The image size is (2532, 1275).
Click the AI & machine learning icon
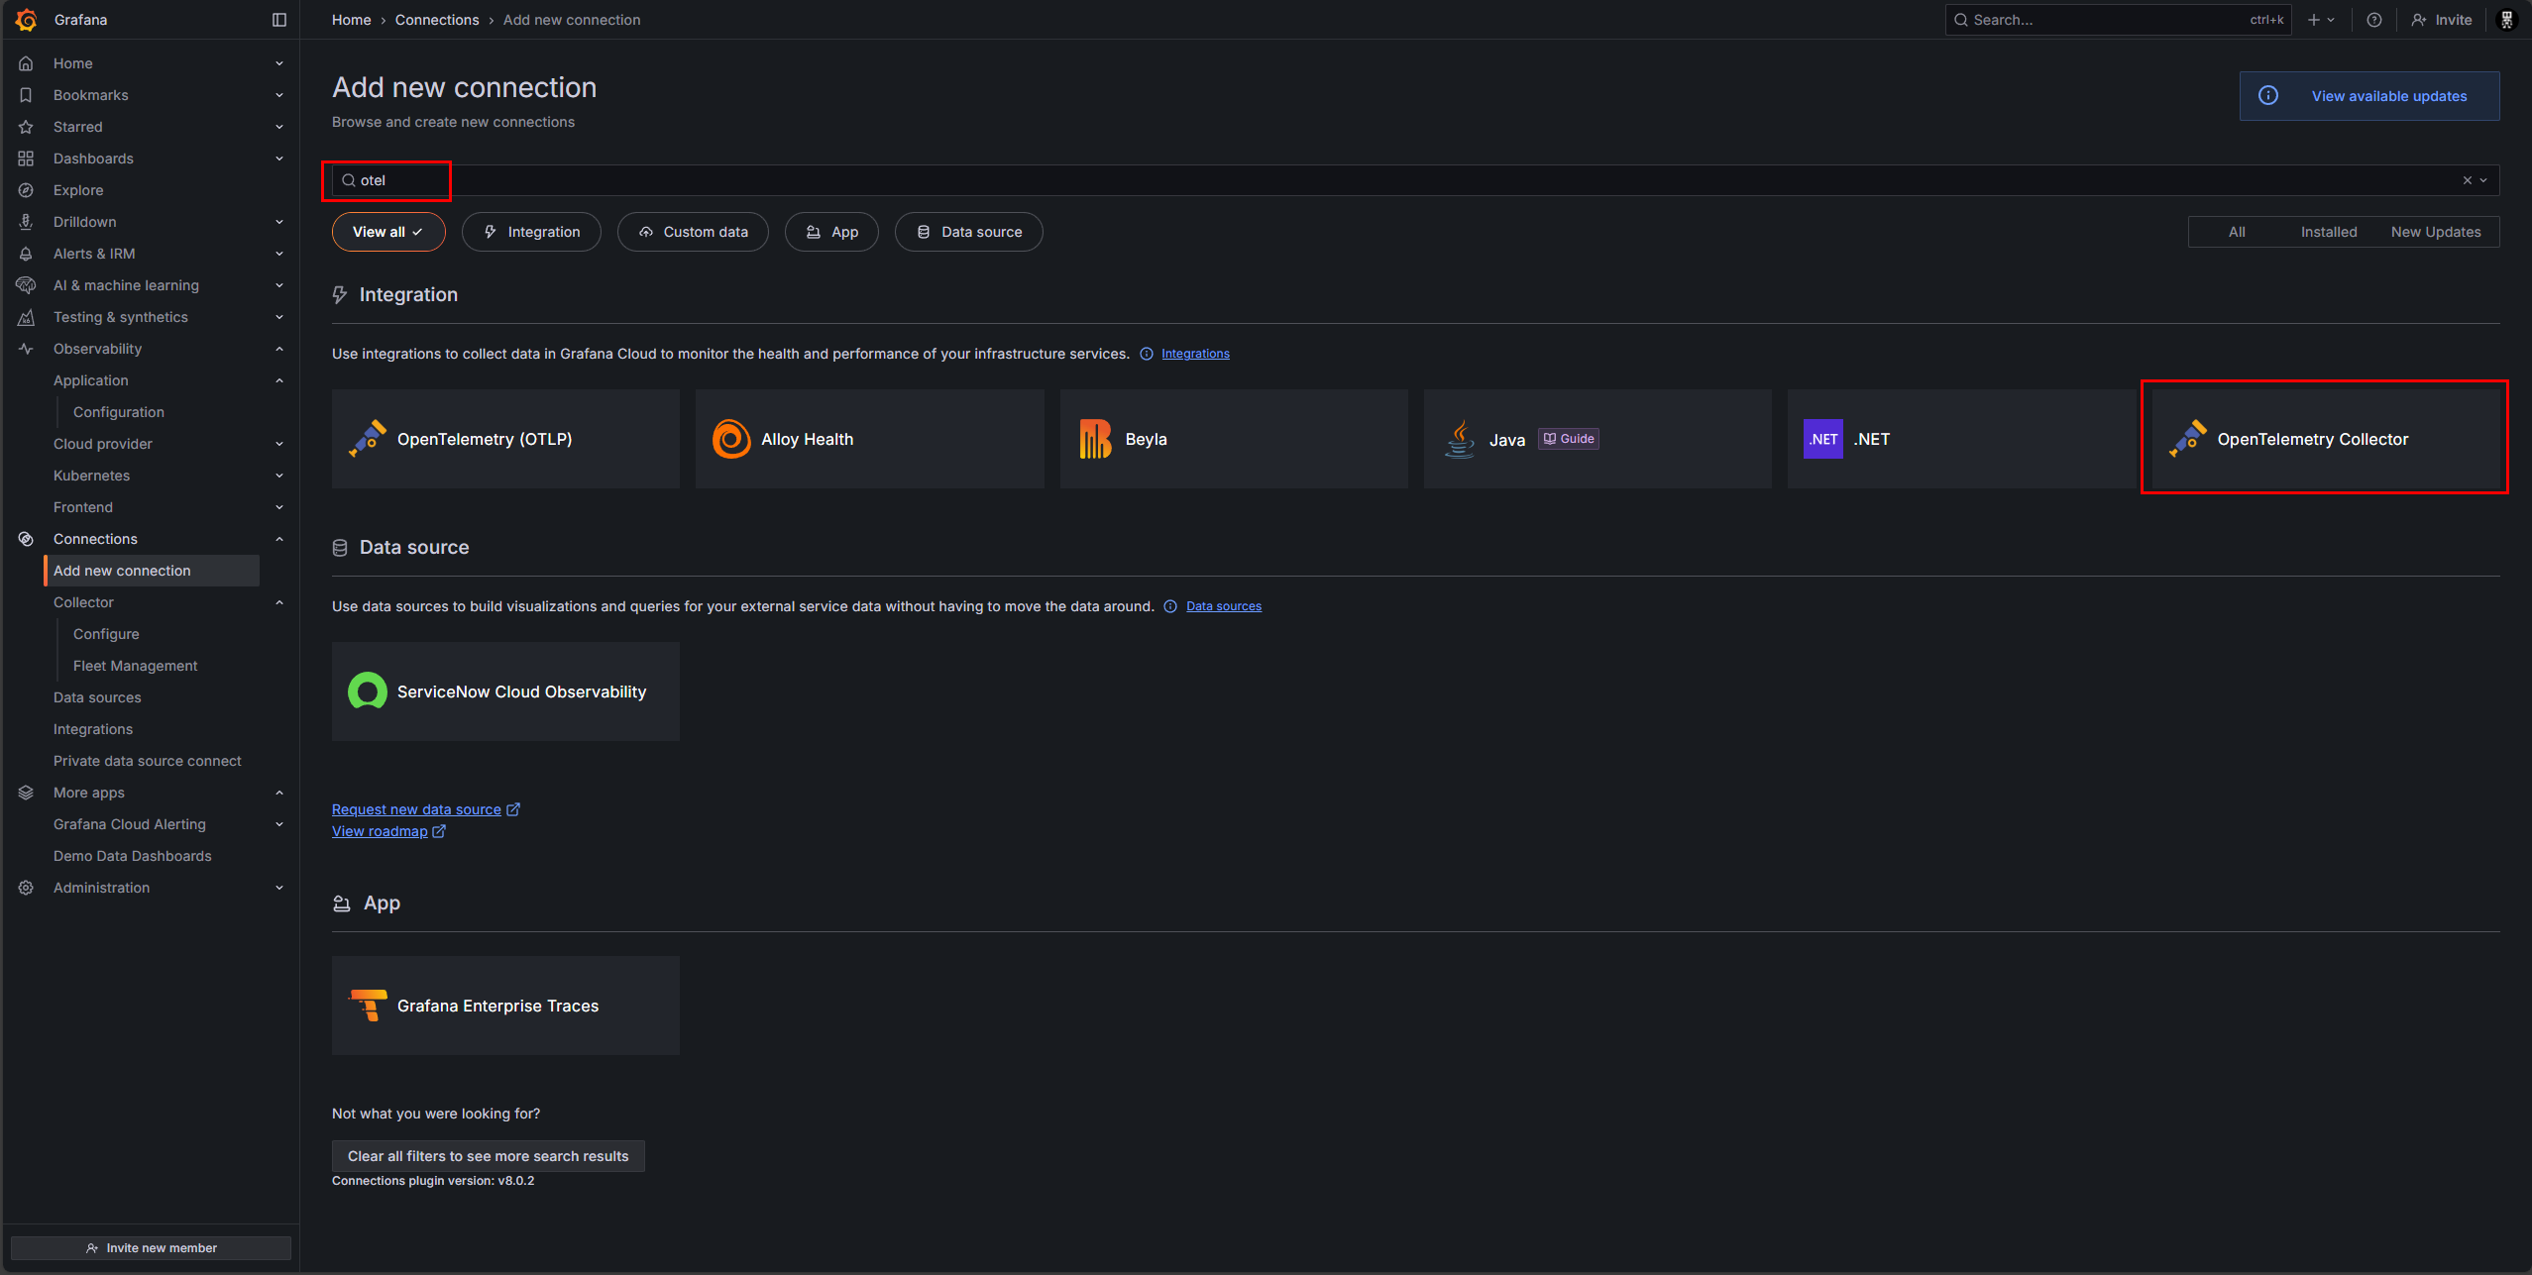(27, 285)
